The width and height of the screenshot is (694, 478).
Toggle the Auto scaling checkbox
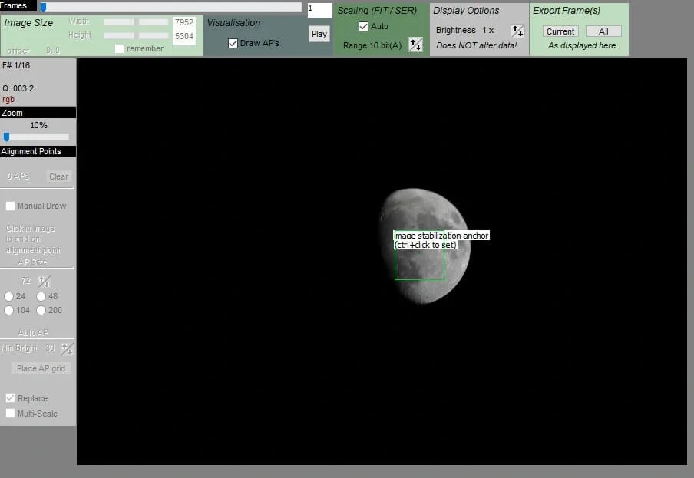(x=364, y=27)
